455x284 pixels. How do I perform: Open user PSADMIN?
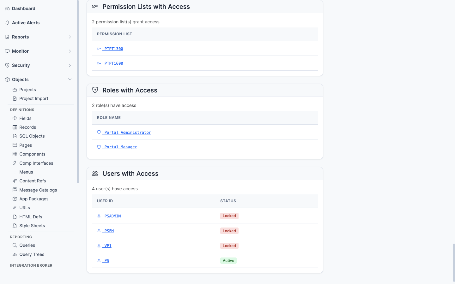click(112, 216)
